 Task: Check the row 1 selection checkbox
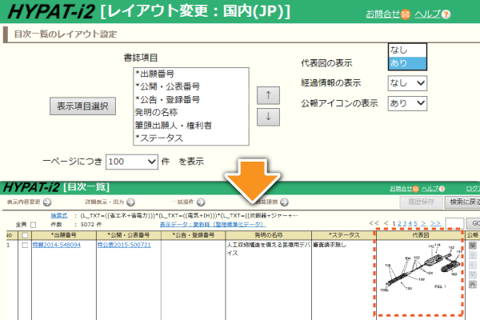tap(25, 246)
